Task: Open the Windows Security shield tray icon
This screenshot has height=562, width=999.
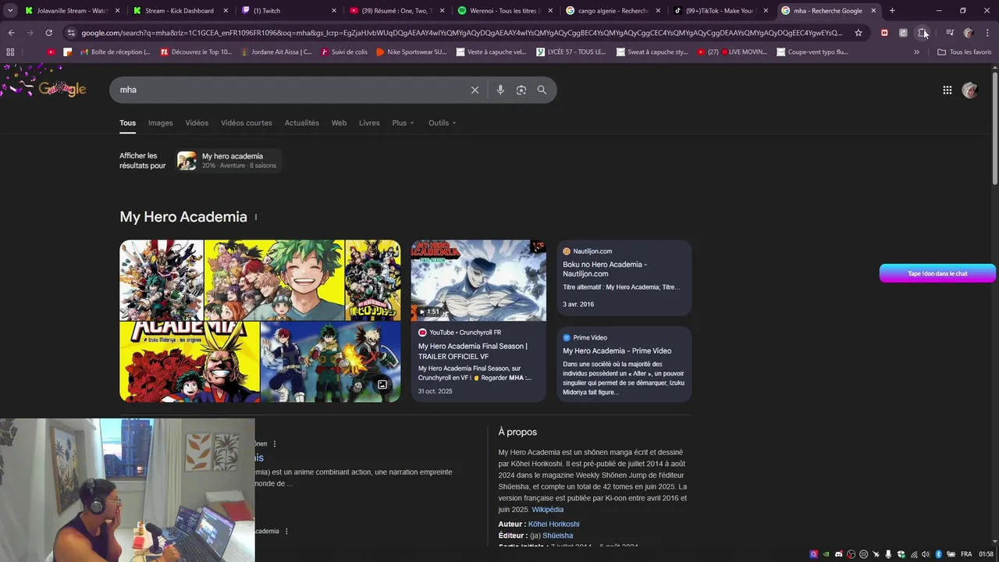Action: (901, 554)
